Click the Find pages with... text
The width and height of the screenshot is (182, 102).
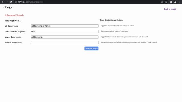pos(13,21)
